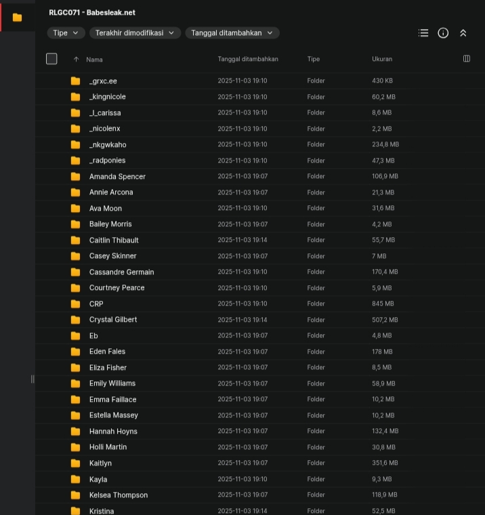
Task: Click the size value 351,6 MB
Action: (385, 463)
